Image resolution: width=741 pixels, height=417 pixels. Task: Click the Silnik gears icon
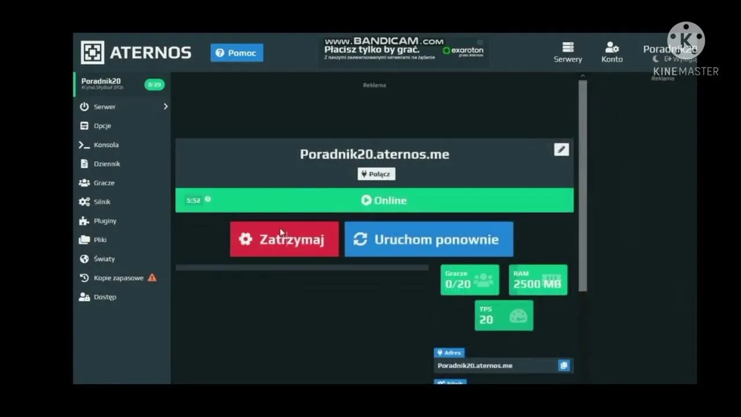85,202
